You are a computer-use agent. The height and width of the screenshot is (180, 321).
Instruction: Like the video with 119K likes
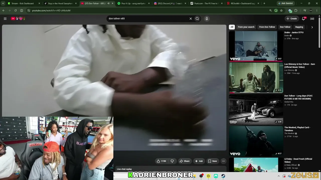coord(161,161)
